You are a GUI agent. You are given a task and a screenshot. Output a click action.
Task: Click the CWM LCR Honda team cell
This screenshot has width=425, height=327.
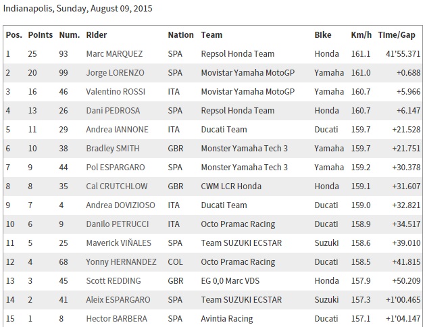pyautogui.click(x=231, y=186)
